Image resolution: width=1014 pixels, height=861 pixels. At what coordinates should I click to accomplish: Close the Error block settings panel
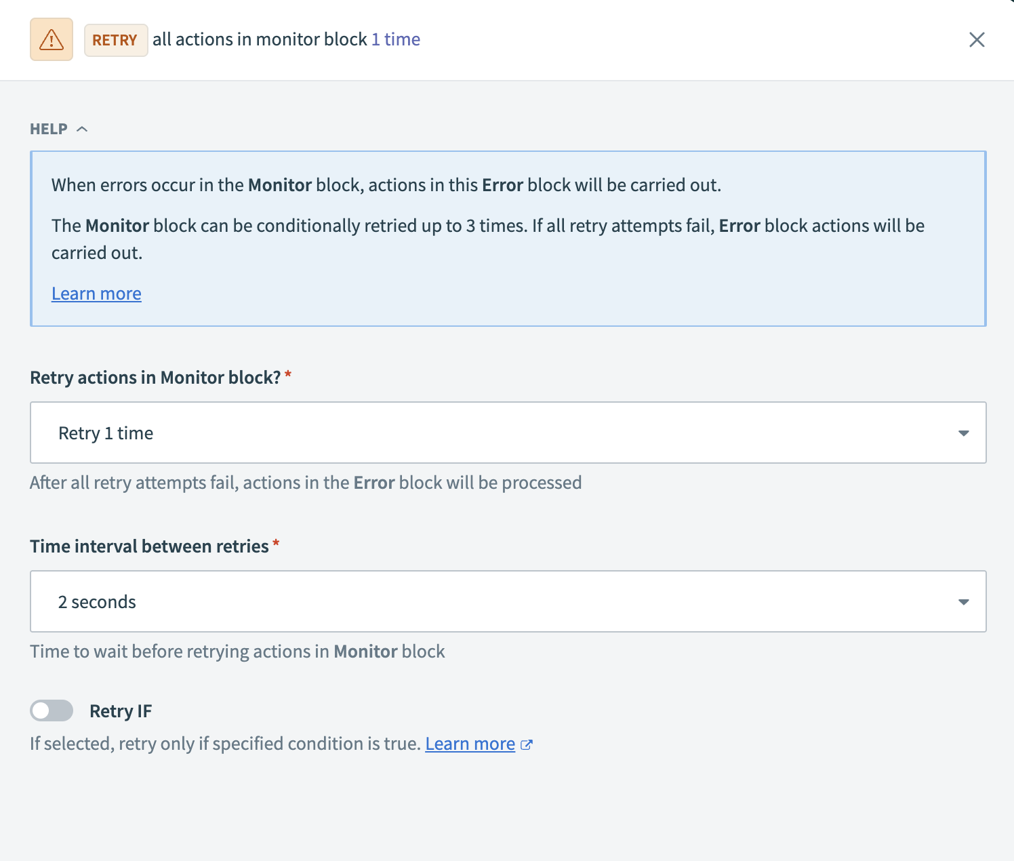click(977, 39)
